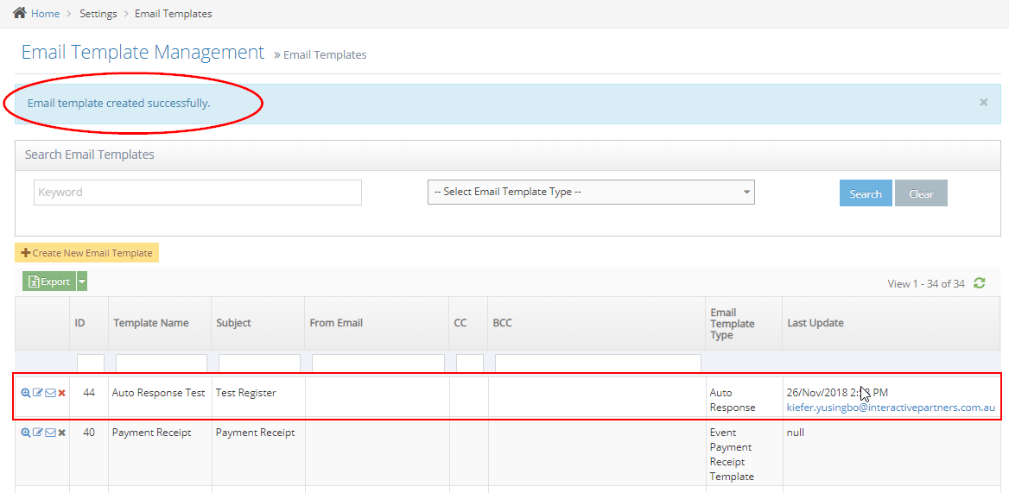Send test email for Auto Response Test
The height and width of the screenshot is (493, 1009).
[50, 394]
